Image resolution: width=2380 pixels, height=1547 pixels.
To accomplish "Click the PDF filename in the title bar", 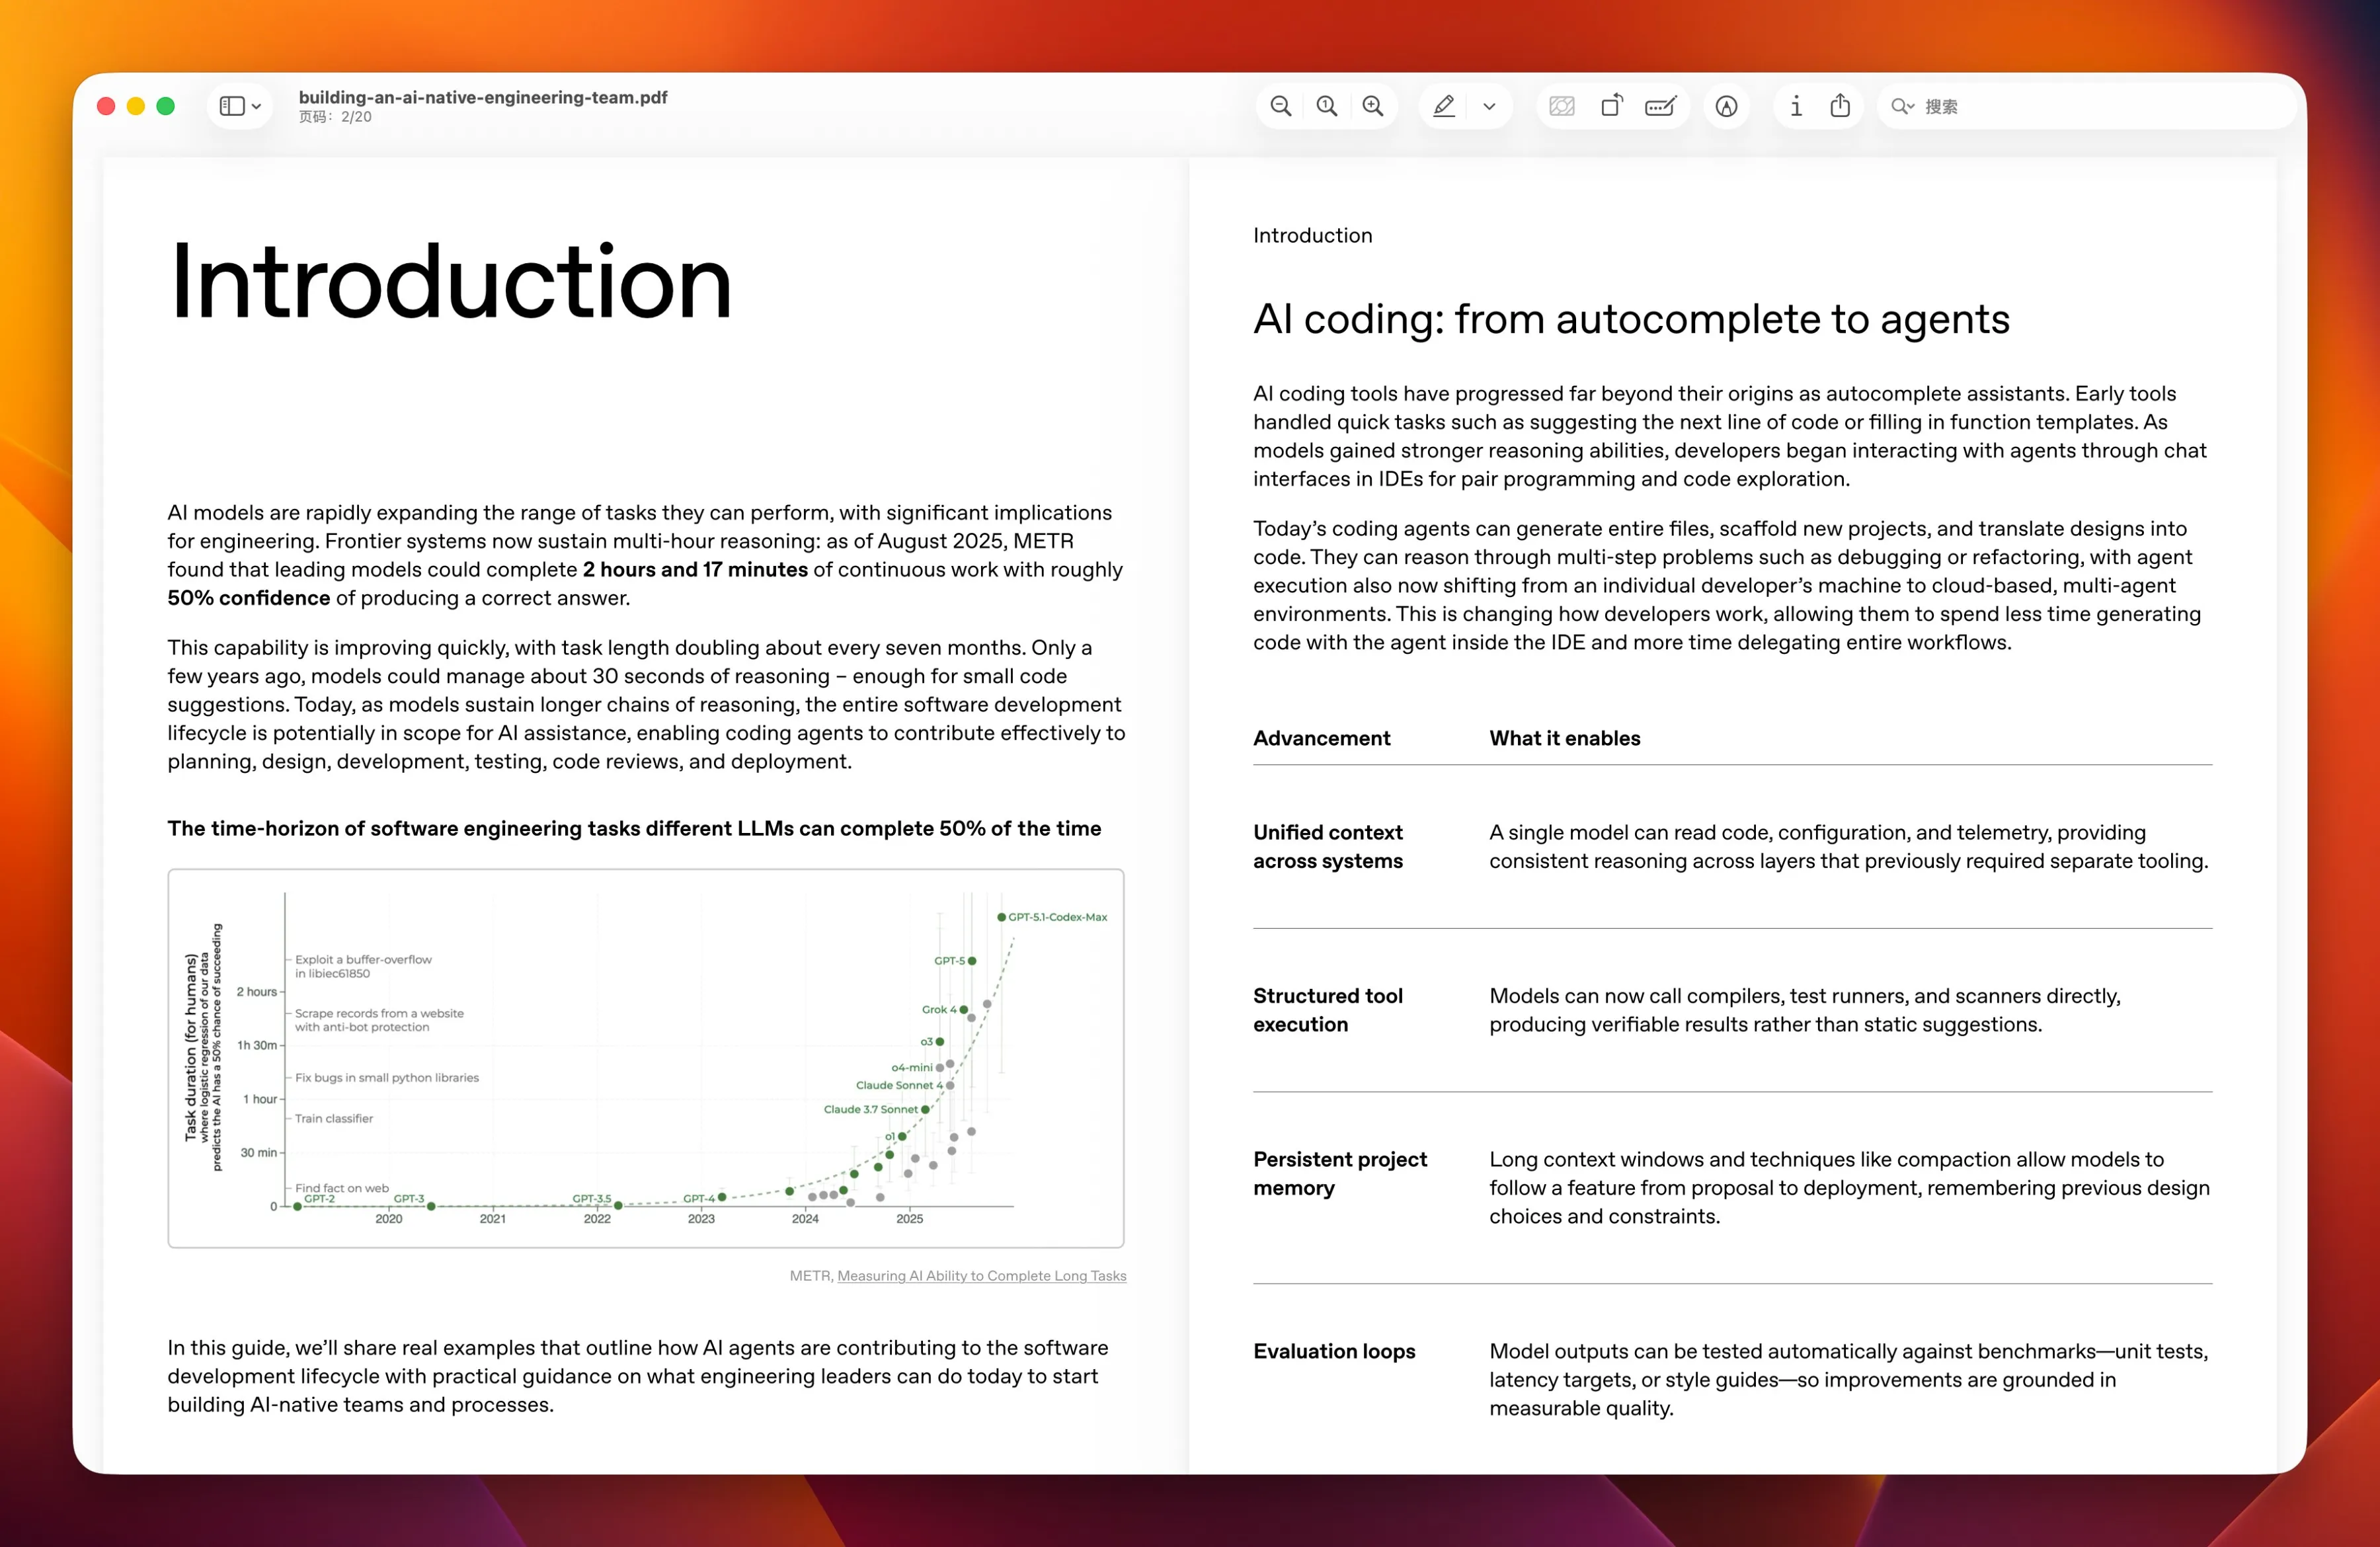I will coord(483,97).
